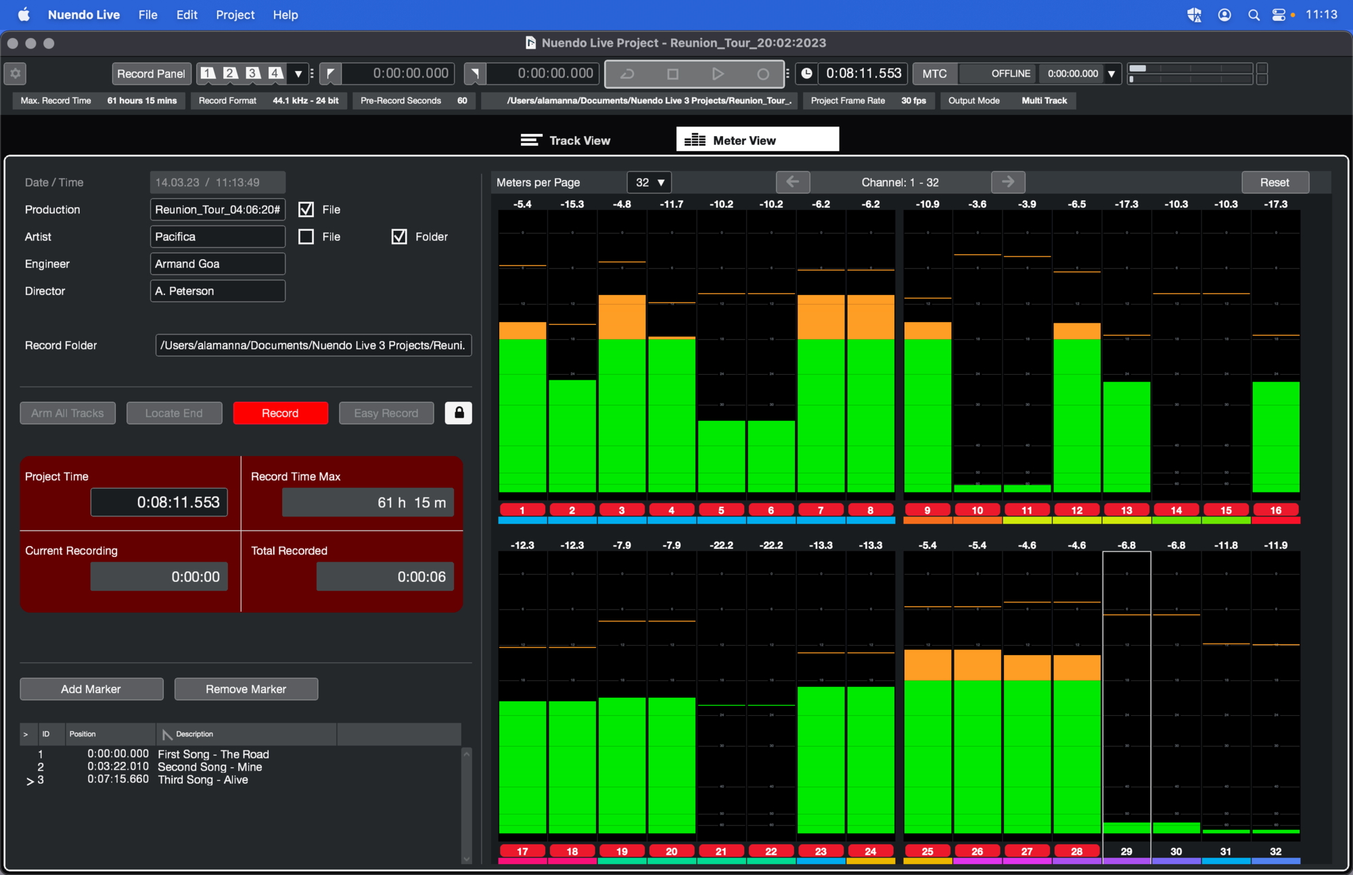Image resolution: width=1353 pixels, height=875 pixels.
Task: Toggle the cycle loop transport button
Action: pos(627,74)
